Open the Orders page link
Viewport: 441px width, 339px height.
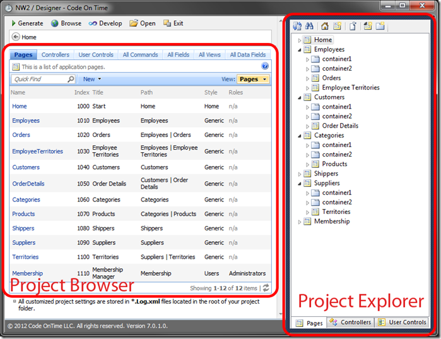pos(21,135)
